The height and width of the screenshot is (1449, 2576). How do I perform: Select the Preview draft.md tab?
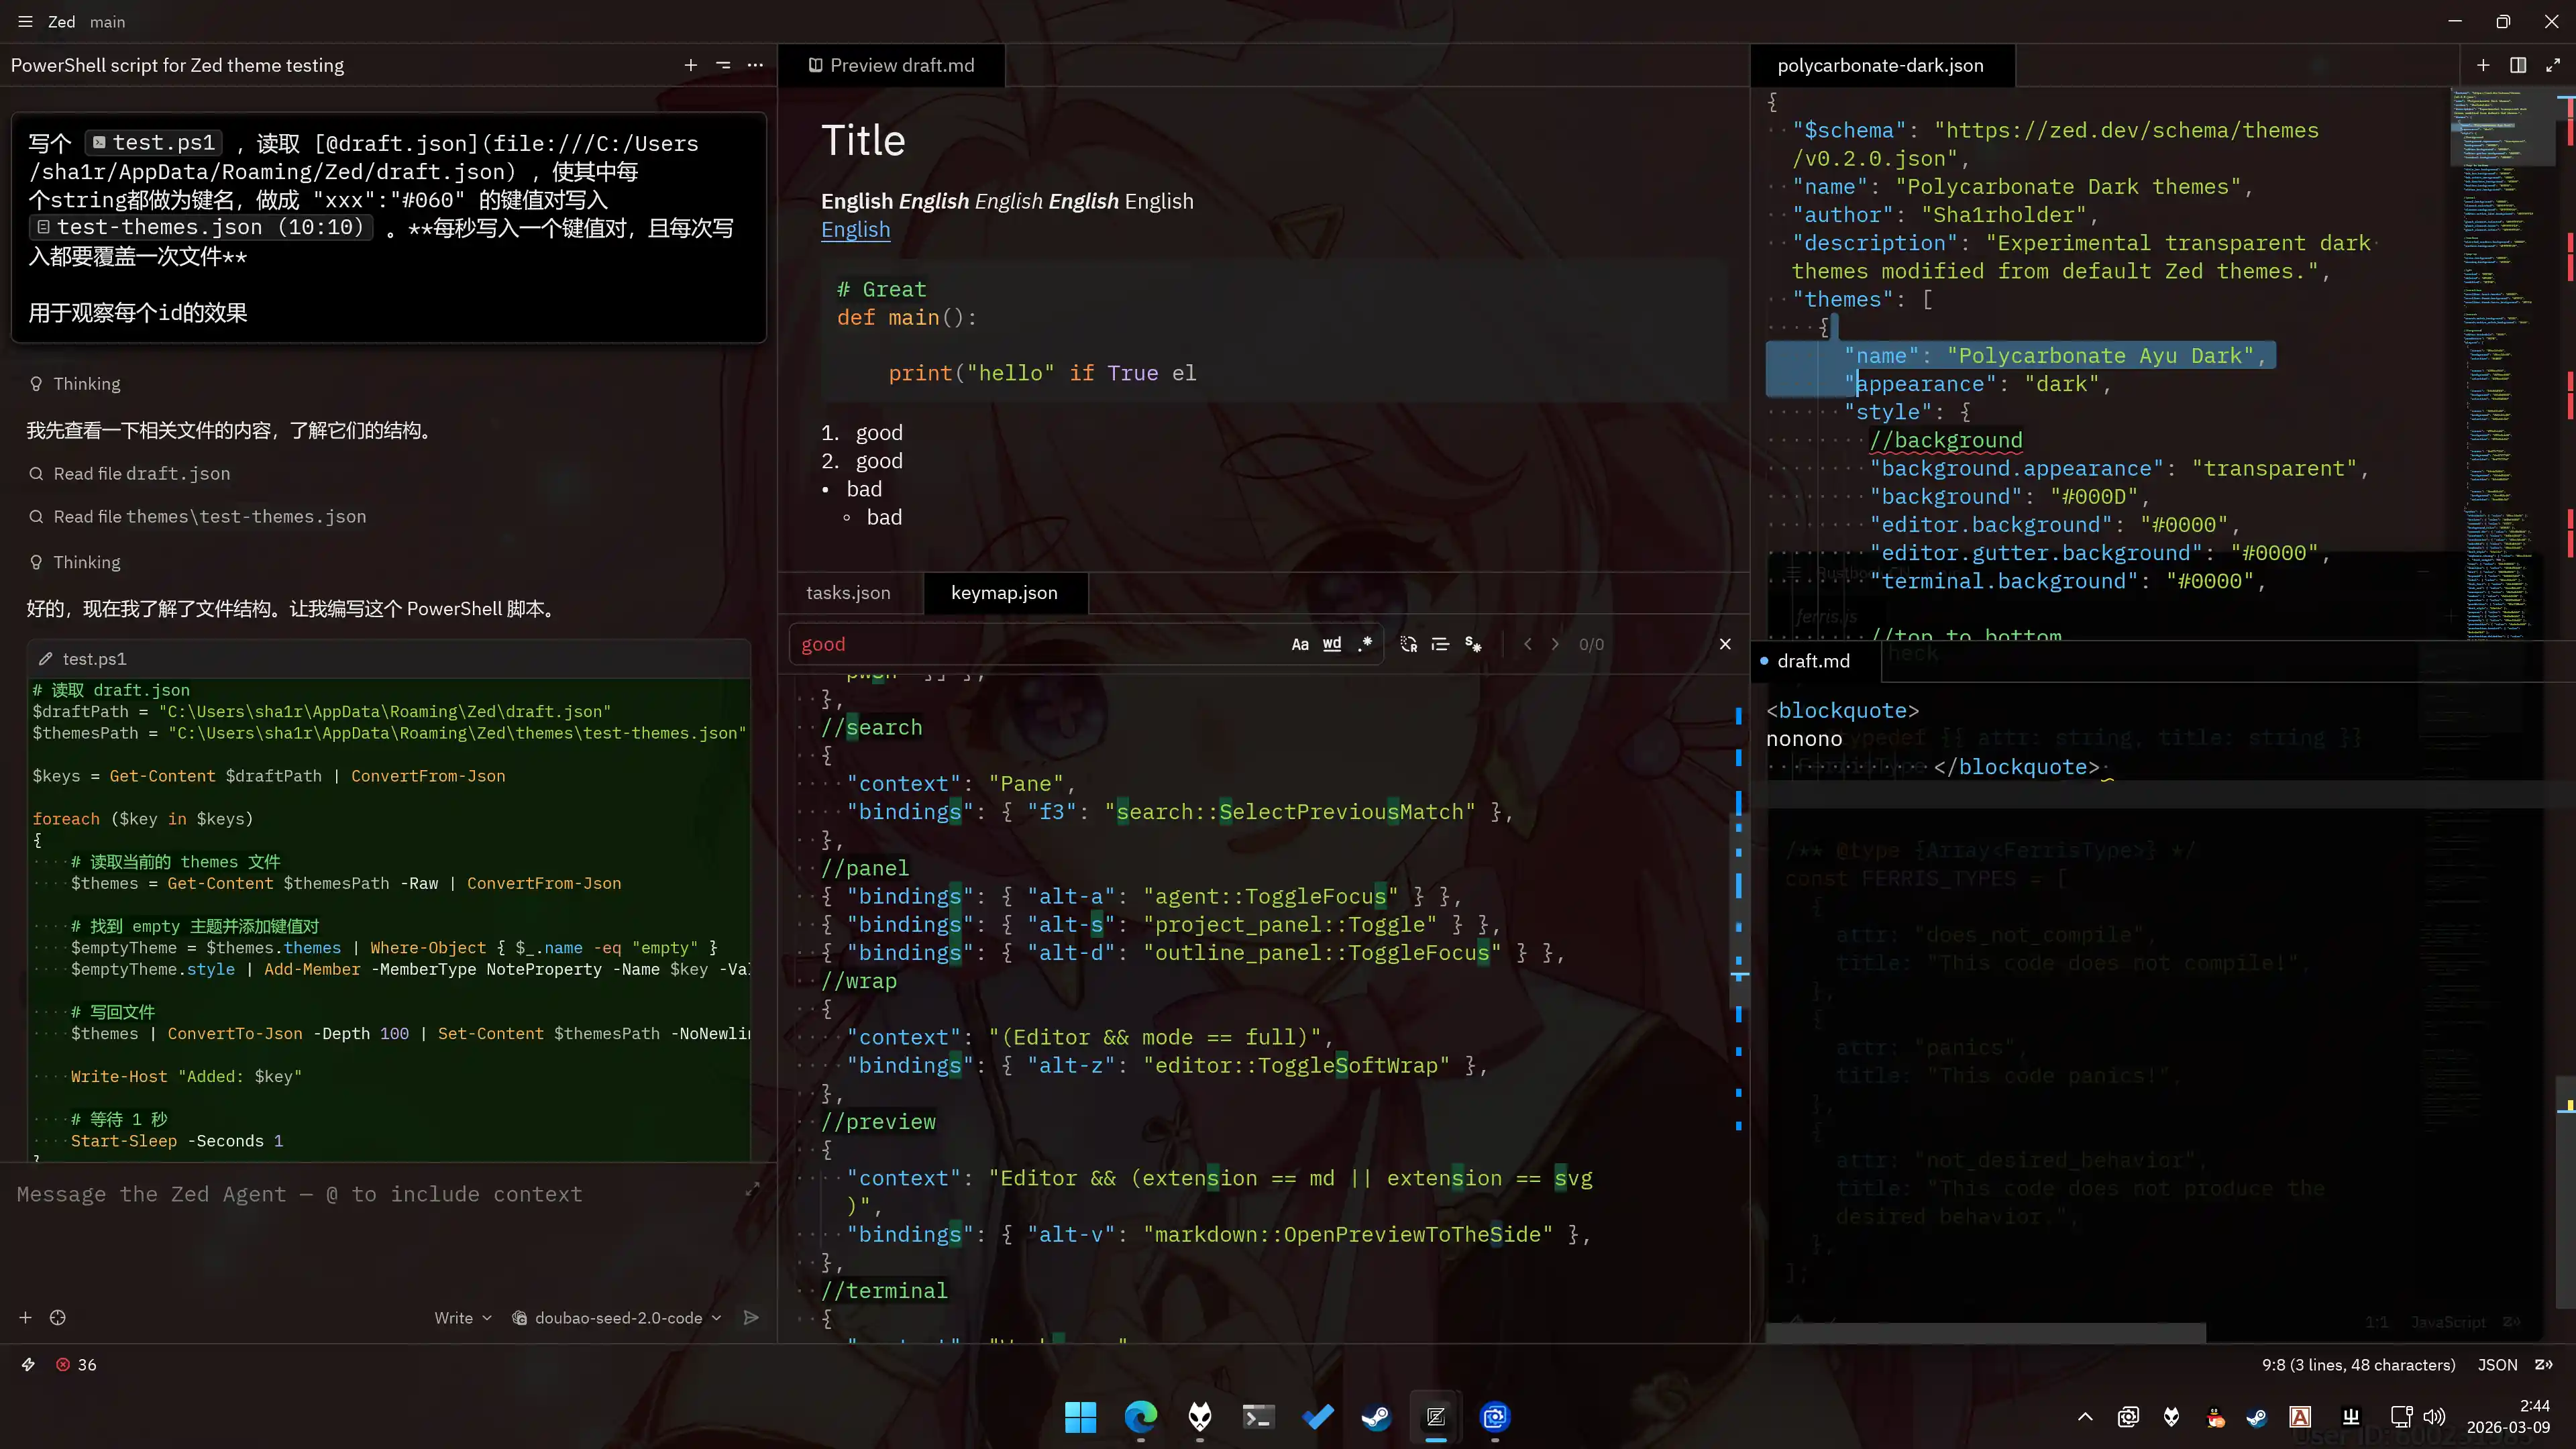point(891,65)
